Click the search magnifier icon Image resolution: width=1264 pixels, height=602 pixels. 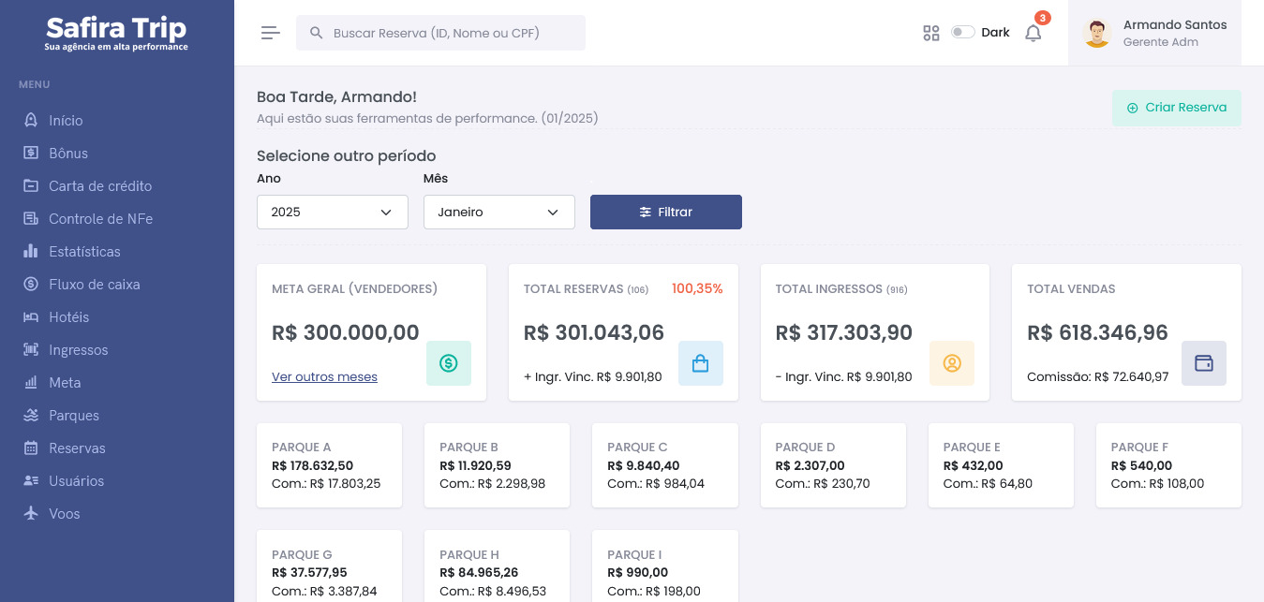[x=317, y=33]
